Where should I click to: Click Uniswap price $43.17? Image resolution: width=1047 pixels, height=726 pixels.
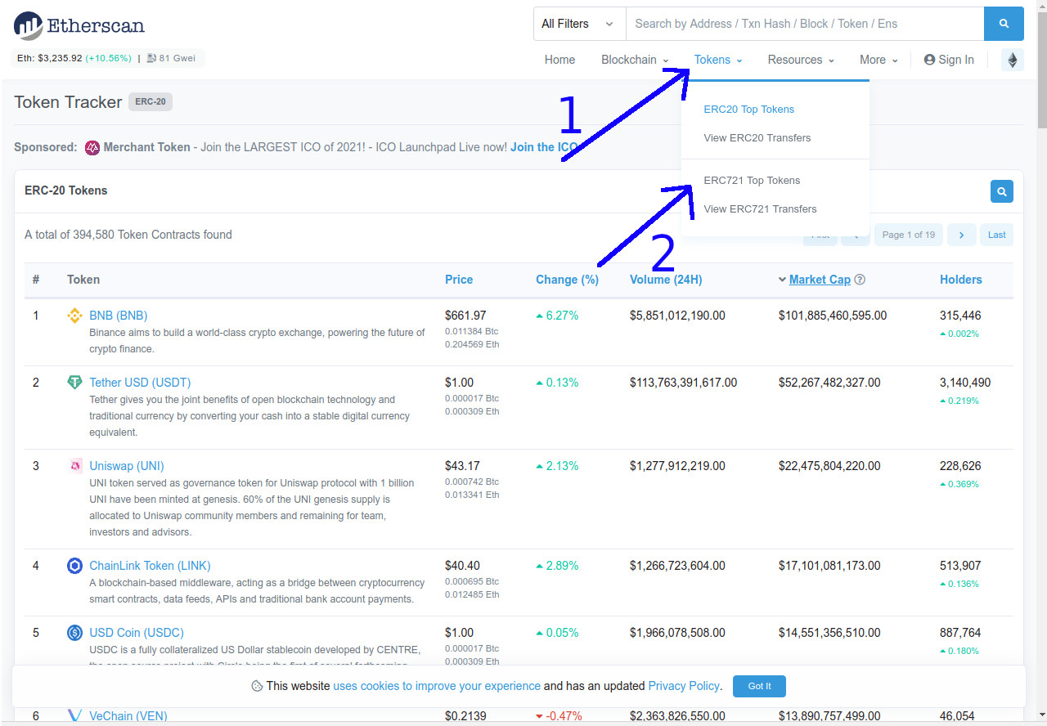point(462,466)
